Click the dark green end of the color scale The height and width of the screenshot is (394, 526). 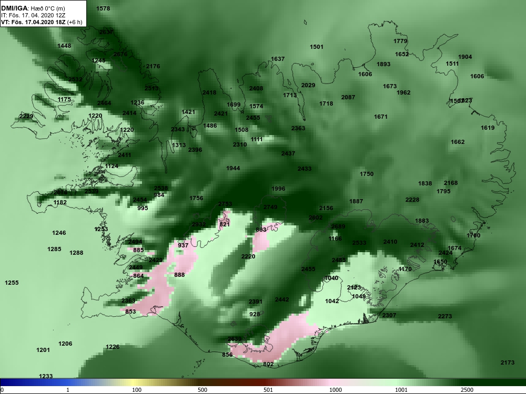(x=493, y=382)
